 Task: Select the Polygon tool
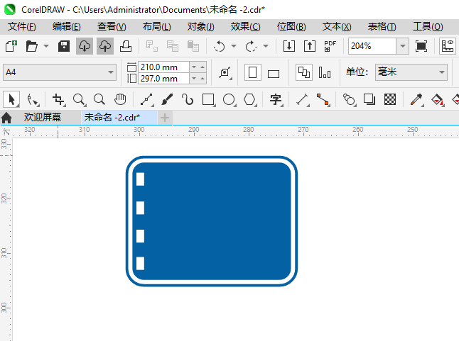[x=250, y=99]
